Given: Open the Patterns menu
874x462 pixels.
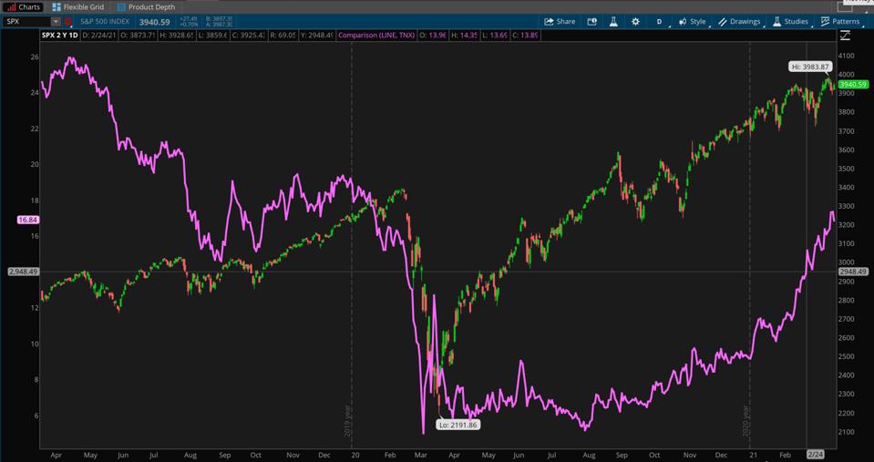Looking at the screenshot, I should [839, 21].
